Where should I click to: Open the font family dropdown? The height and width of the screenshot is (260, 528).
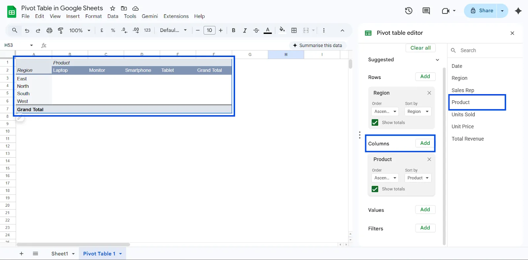173,30
